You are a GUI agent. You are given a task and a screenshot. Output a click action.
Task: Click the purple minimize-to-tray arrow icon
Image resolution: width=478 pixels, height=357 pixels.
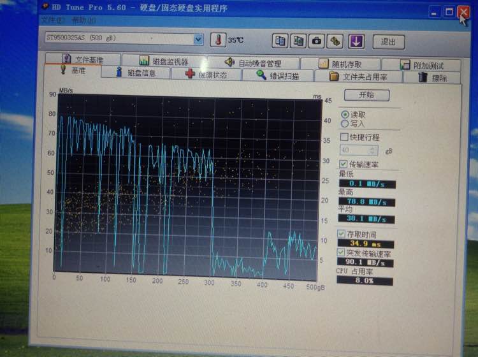[x=356, y=41]
